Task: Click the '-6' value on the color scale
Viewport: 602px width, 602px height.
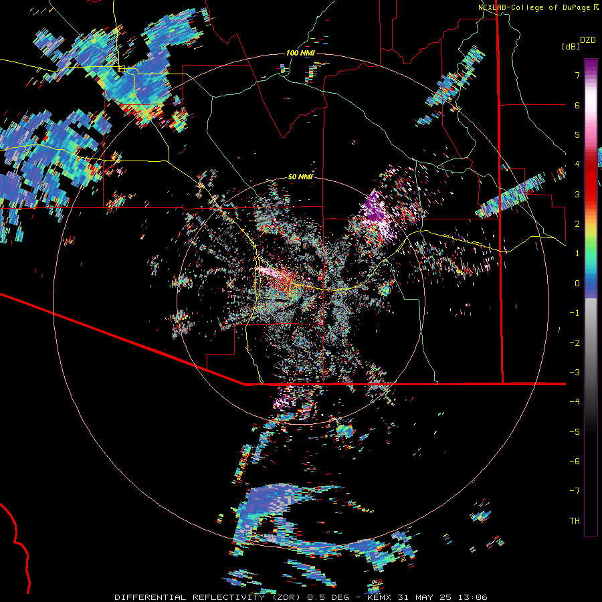Action: [575, 462]
